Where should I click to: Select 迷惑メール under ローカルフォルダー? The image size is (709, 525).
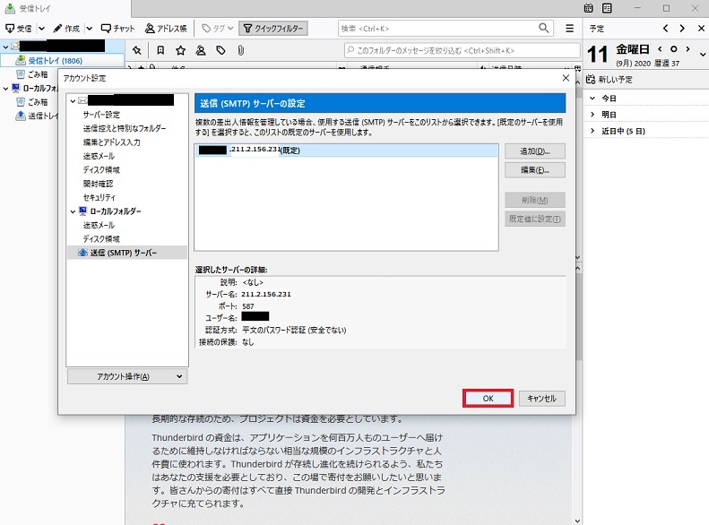99,225
